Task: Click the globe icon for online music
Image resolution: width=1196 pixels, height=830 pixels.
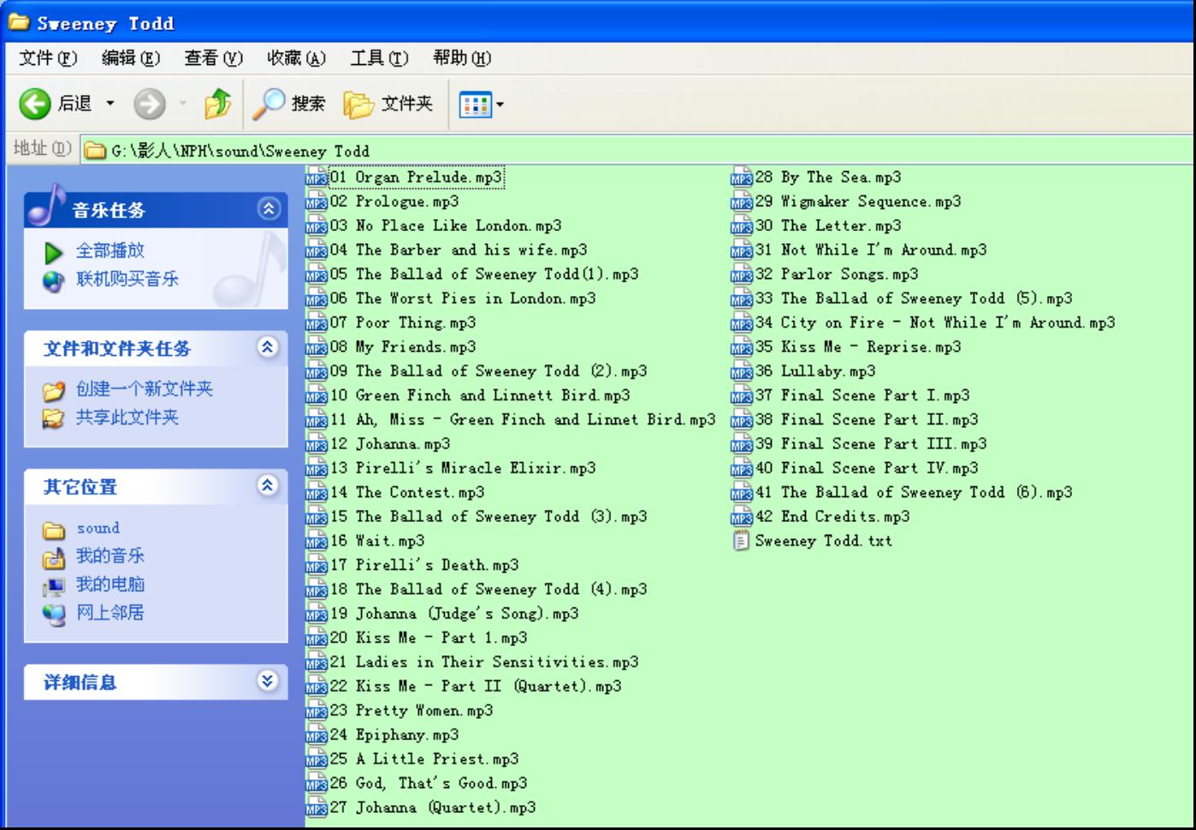Action: pyautogui.click(x=54, y=281)
